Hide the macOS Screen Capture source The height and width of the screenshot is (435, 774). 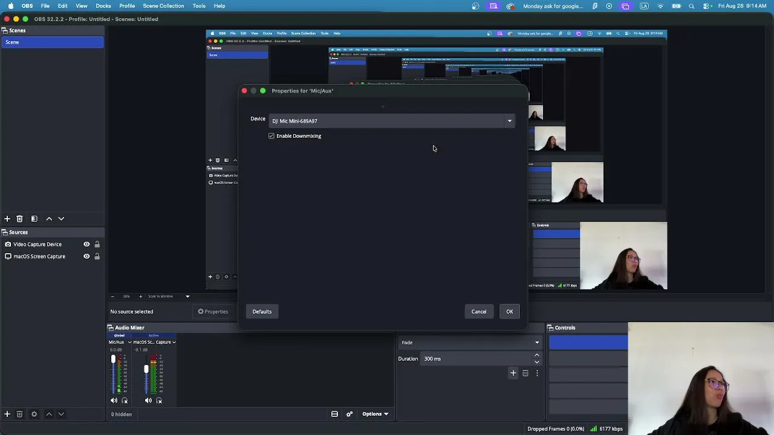coord(86,256)
